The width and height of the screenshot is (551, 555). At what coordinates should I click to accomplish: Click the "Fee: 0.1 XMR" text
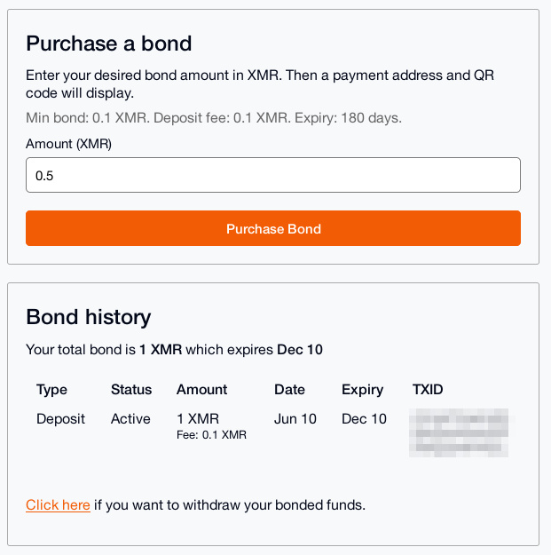tap(211, 435)
